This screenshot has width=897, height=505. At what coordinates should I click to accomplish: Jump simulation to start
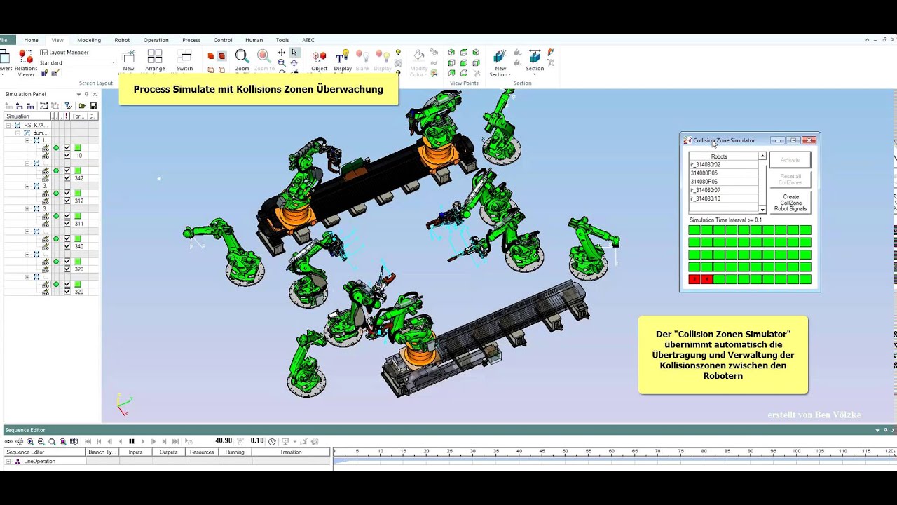pyautogui.click(x=88, y=441)
